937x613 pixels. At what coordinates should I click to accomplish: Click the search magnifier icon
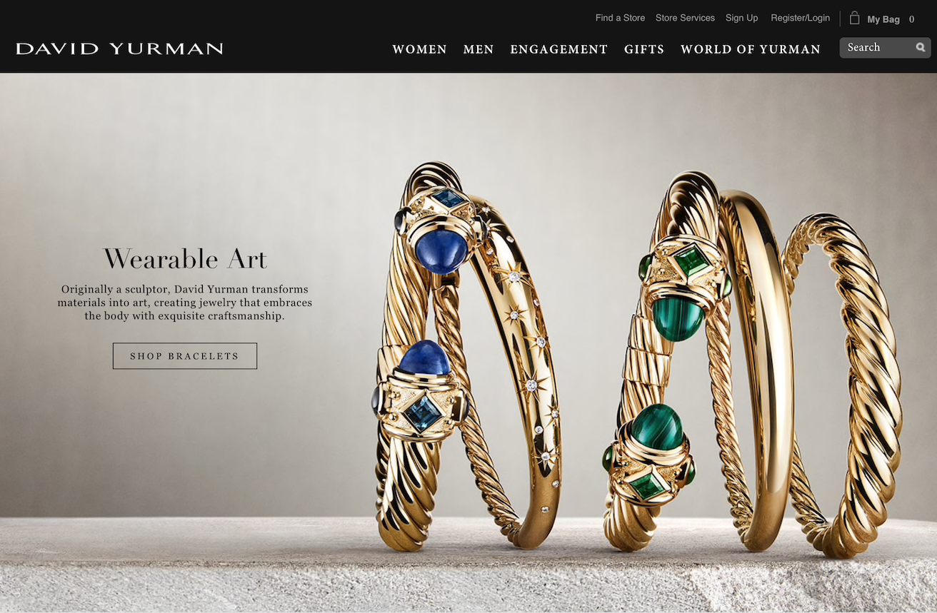point(921,48)
